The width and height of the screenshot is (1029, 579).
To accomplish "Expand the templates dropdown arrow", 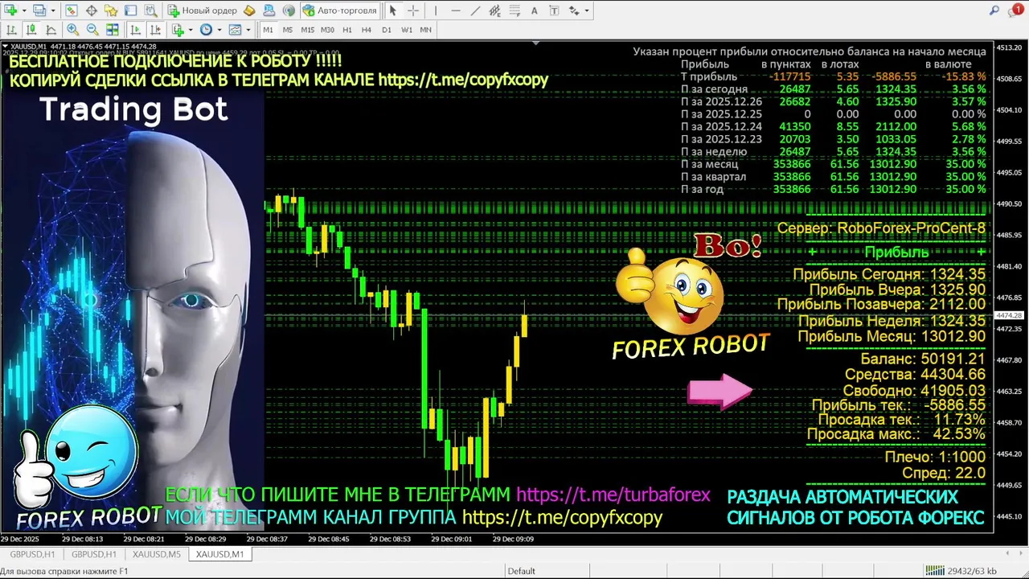I will click(x=248, y=30).
